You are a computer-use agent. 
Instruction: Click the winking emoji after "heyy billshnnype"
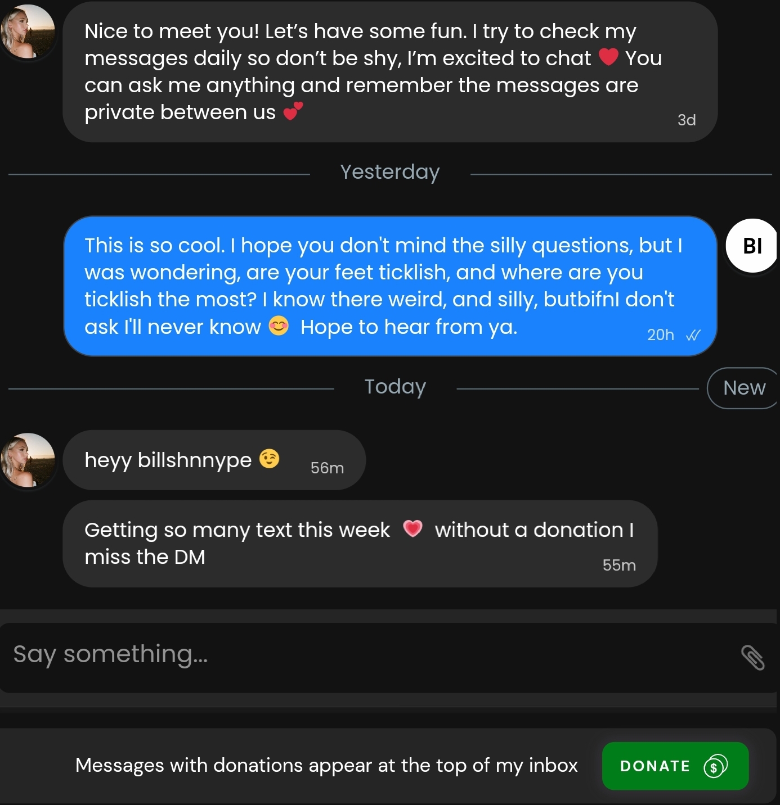(269, 459)
